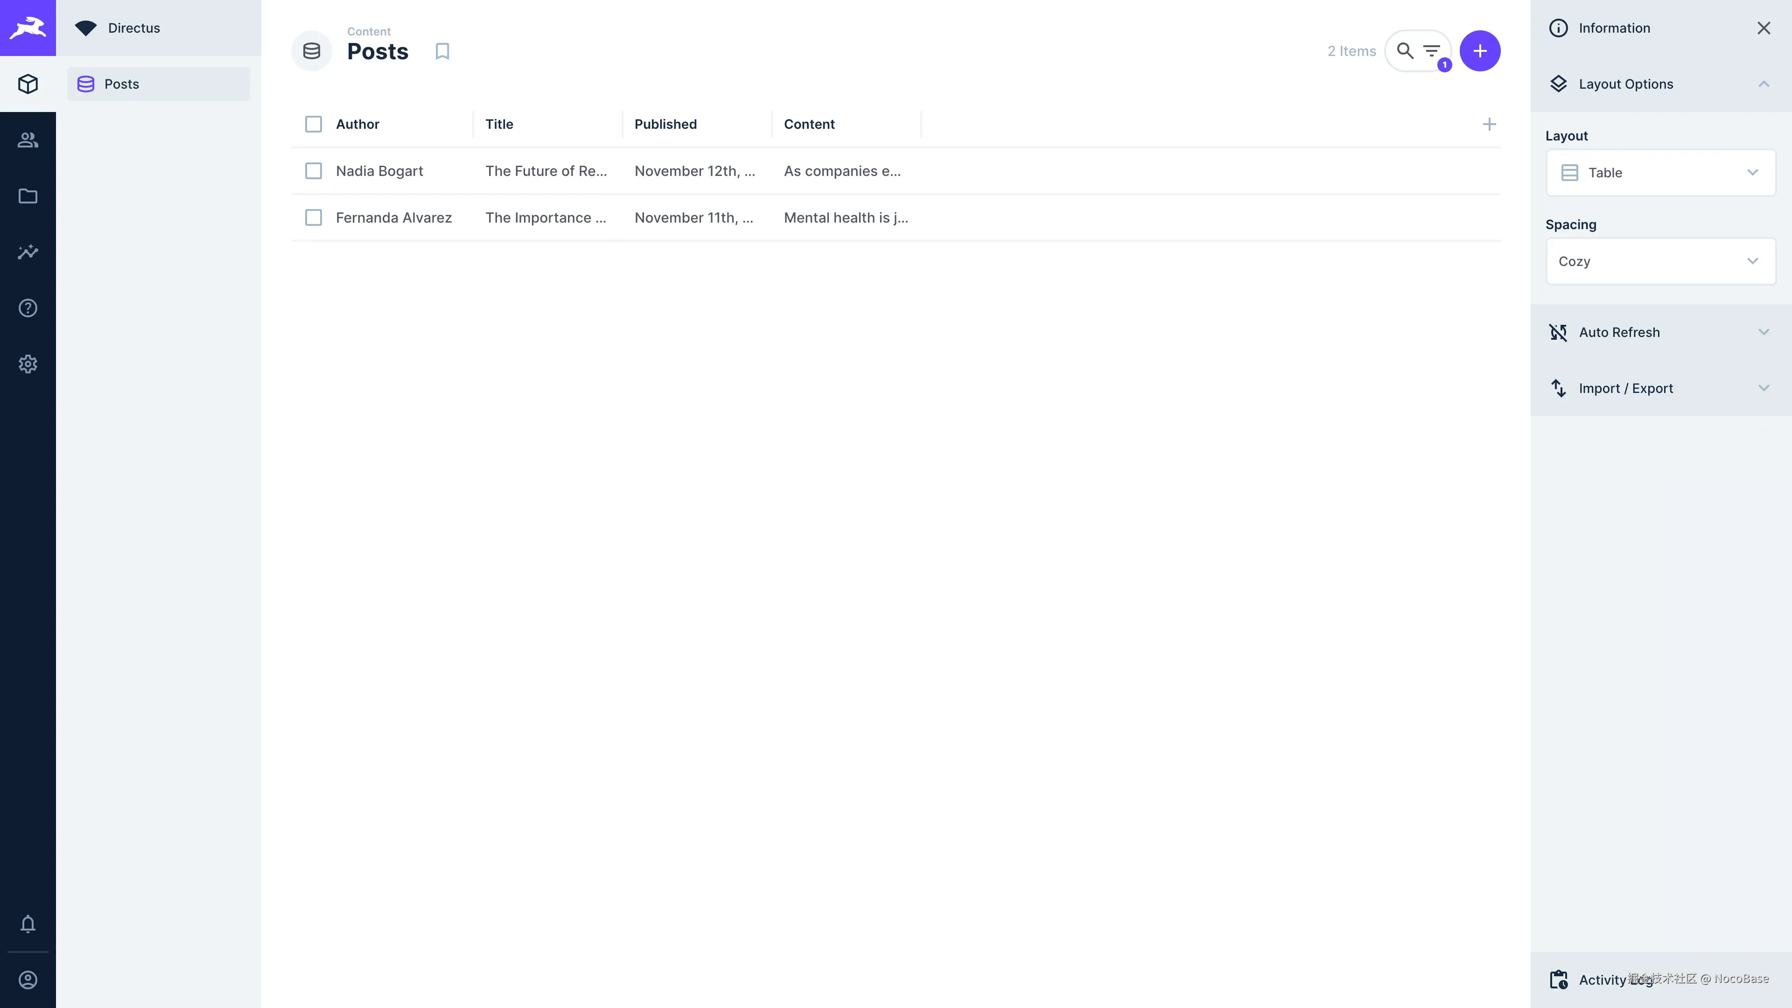Open the User Directory module icon
Screen dimensions: 1792x1008
[x=28, y=140]
